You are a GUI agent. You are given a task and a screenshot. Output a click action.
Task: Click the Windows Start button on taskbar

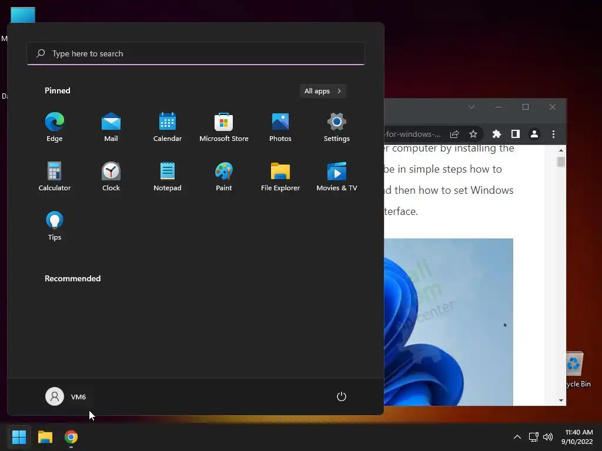pos(19,437)
